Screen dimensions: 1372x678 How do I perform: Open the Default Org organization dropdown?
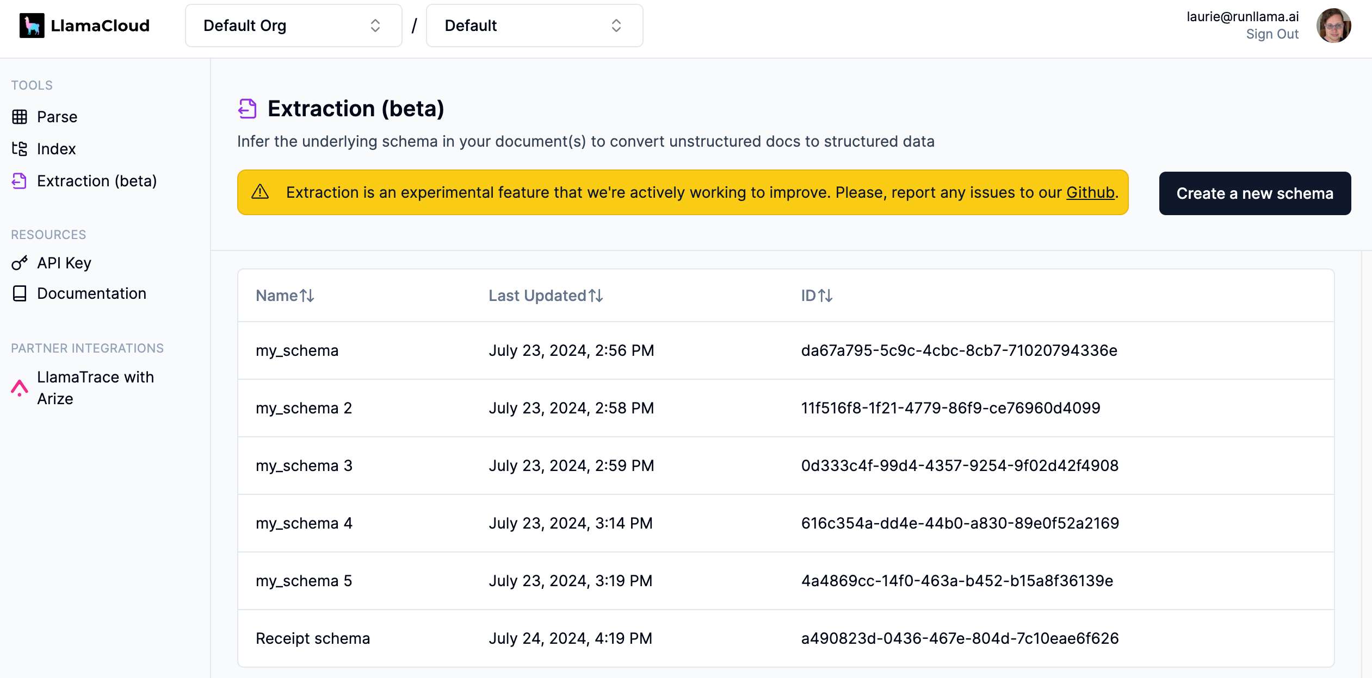click(293, 26)
